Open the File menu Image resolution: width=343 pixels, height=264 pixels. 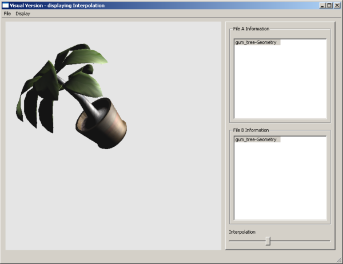coord(7,13)
